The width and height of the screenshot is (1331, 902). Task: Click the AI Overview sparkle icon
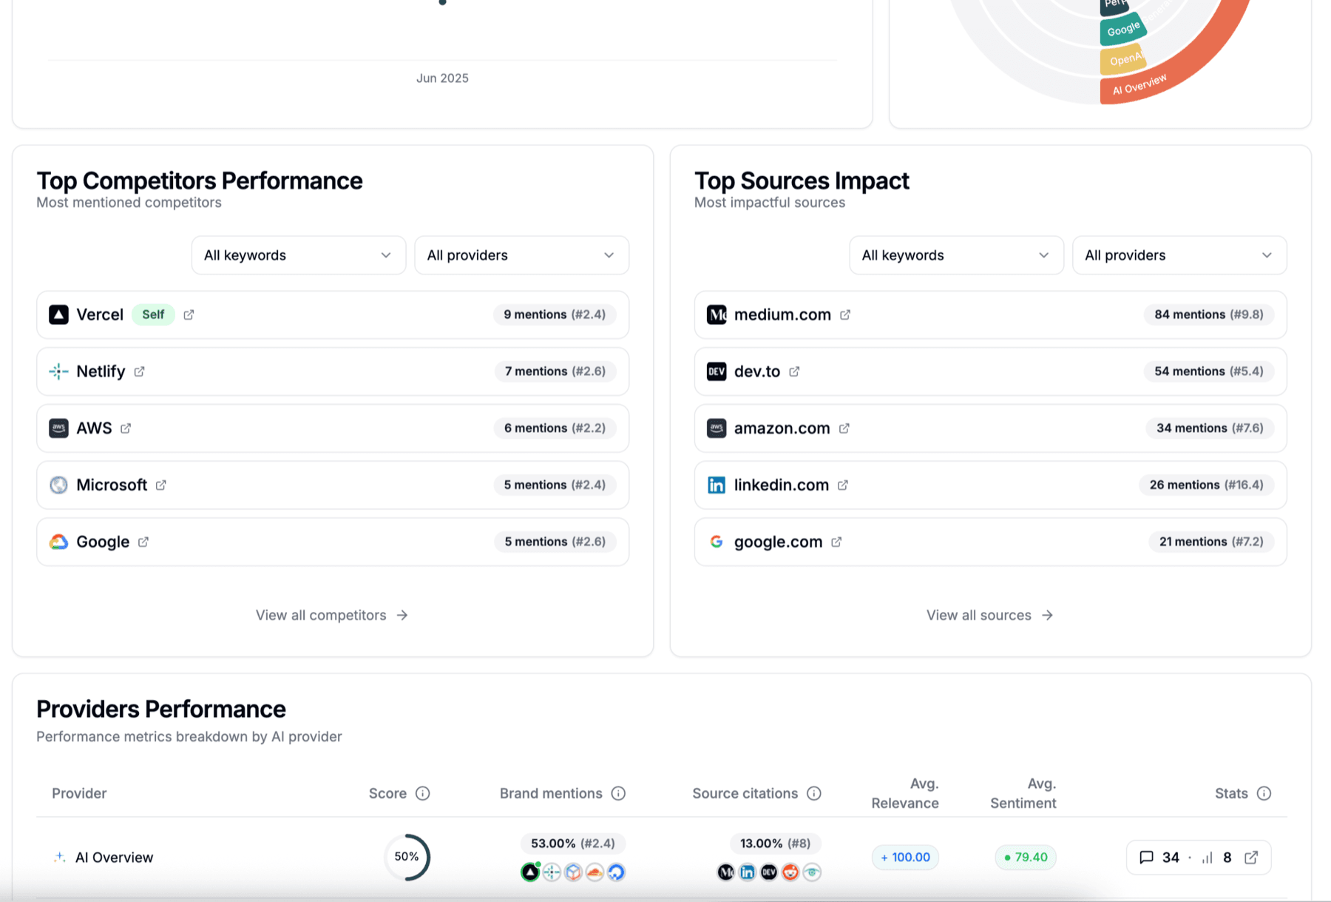click(x=59, y=857)
